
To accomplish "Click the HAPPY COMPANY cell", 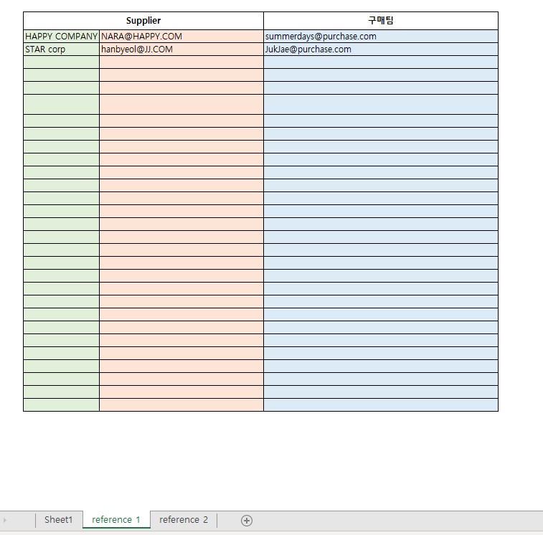I will pos(61,37).
